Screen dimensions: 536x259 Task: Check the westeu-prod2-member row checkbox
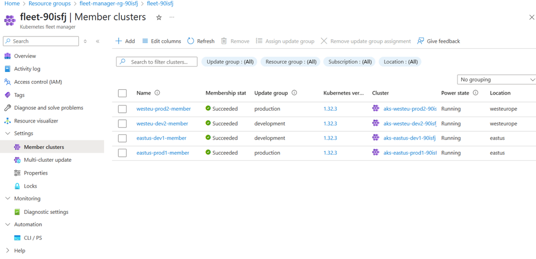point(122,109)
